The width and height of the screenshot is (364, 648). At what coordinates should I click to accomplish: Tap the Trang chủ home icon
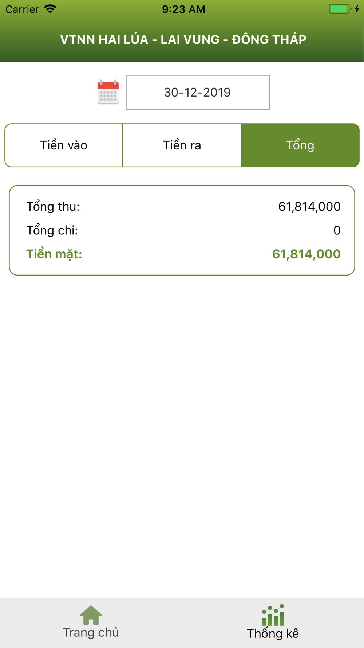coord(91,615)
